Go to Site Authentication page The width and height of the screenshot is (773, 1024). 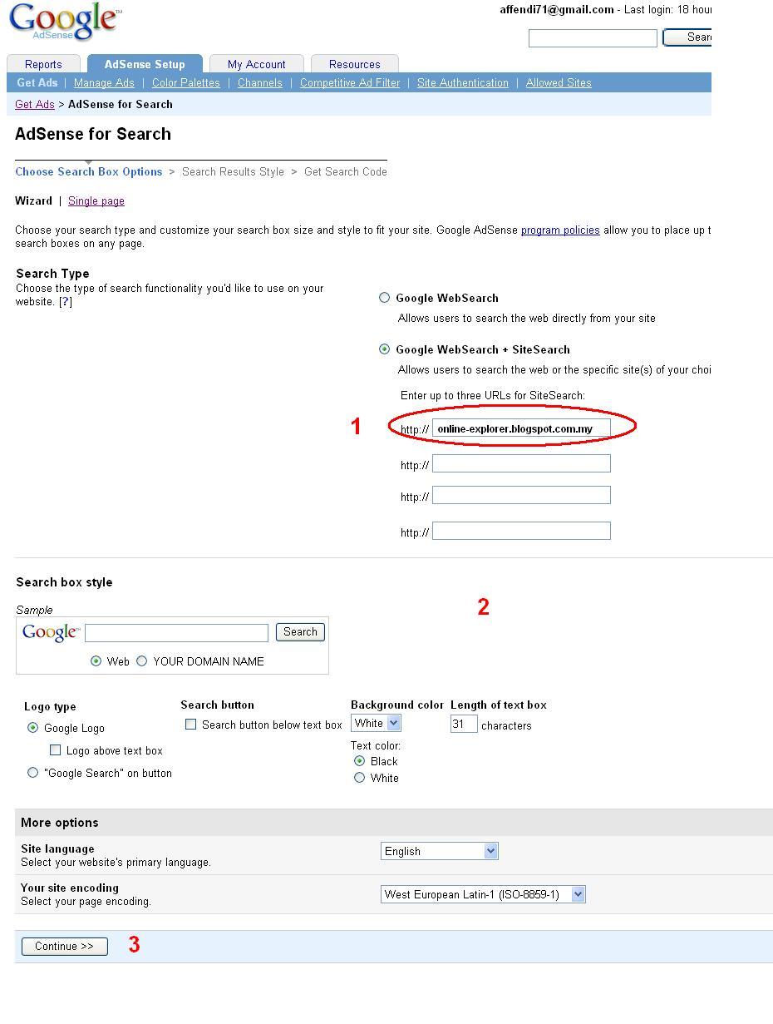click(x=463, y=82)
